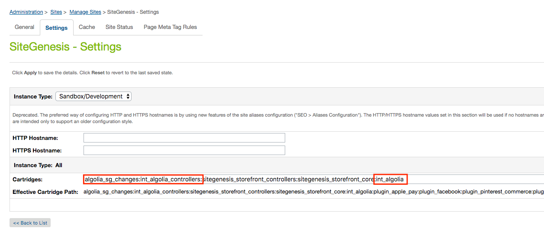The width and height of the screenshot is (544, 244).
Task: Open the Page Meta Tag Rules tab
Action: pos(170,27)
